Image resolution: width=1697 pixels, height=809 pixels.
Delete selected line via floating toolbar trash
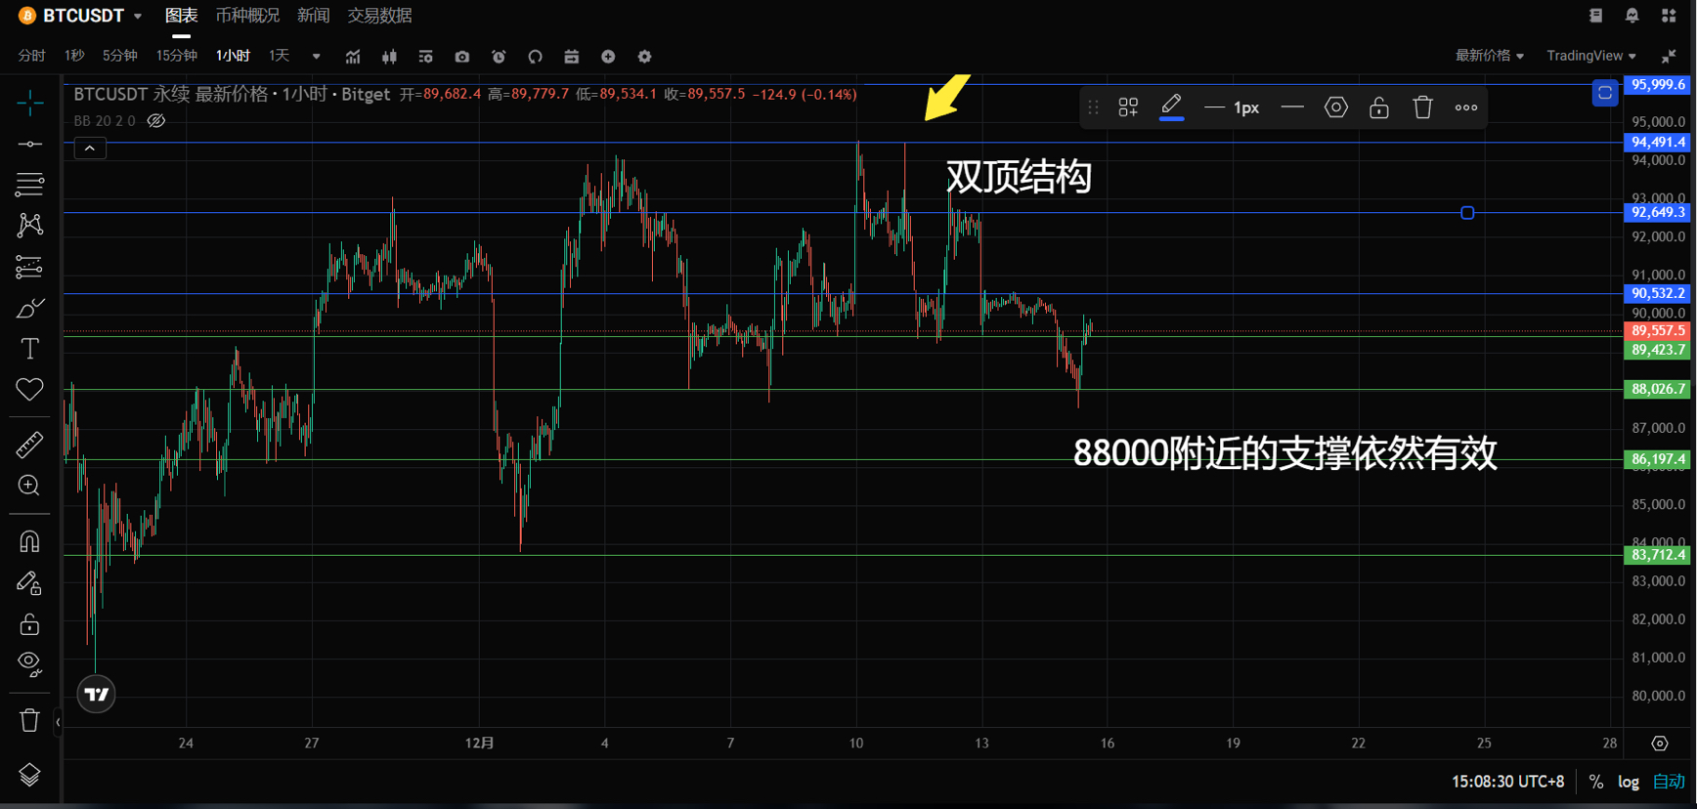coord(1422,107)
